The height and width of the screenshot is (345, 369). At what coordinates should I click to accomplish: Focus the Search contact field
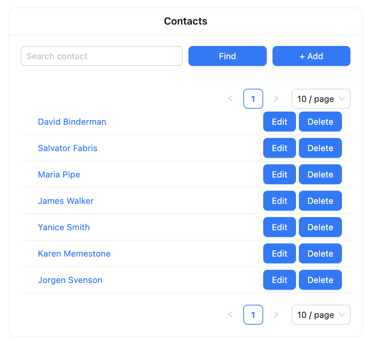tap(102, 56)
